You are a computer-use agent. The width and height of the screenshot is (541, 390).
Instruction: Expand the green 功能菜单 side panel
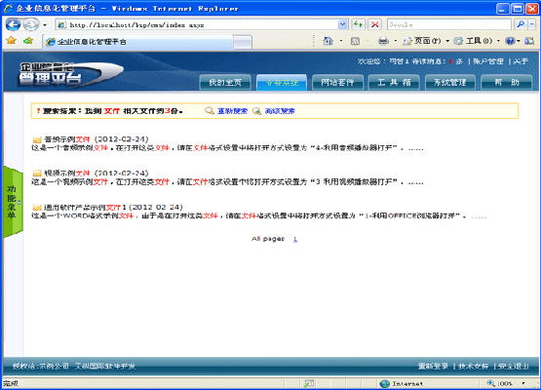[13, 202]
